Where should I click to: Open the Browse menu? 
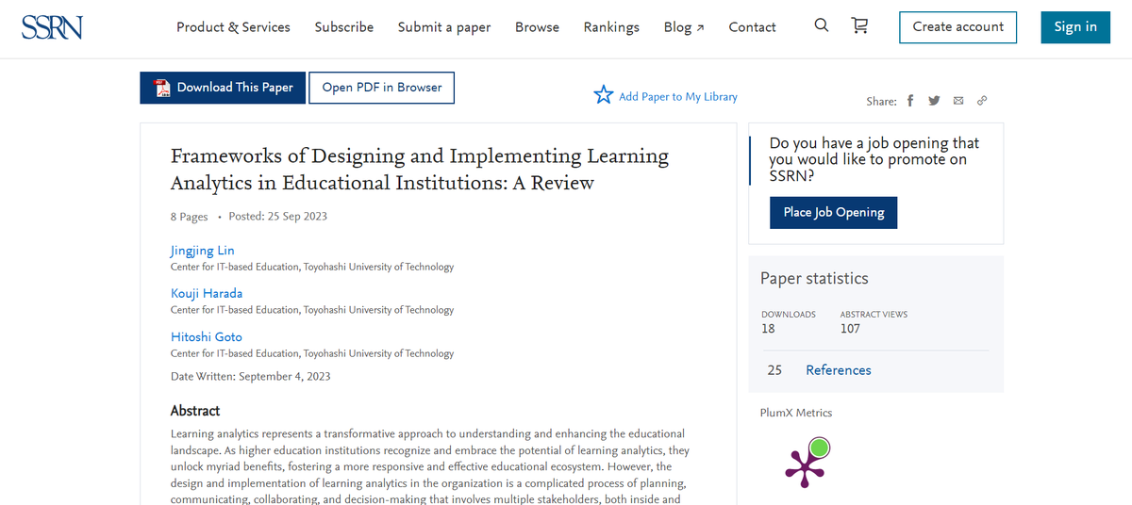[537, 27]
